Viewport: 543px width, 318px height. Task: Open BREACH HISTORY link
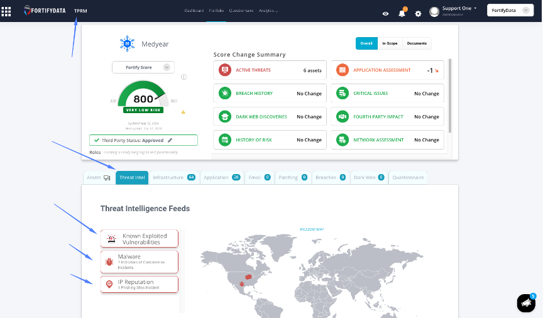coord(254,93)
